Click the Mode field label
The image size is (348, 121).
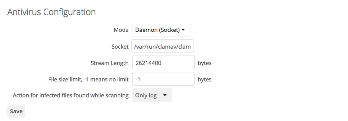point(121,30)
